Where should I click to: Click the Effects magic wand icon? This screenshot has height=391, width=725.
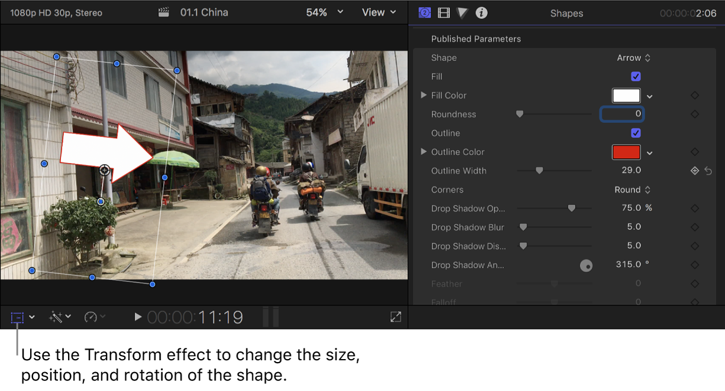coord(57,317)
